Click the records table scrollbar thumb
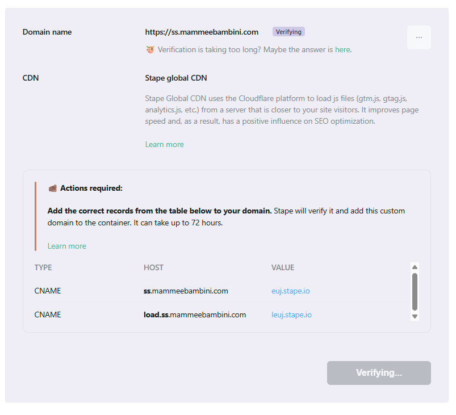 [415, 291]
